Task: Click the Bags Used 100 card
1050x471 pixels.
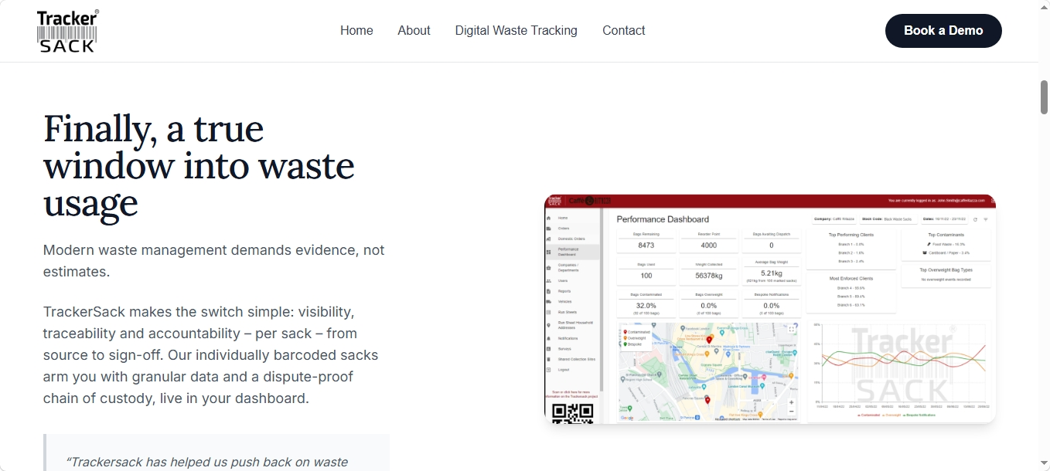Action: click(646, 271)
